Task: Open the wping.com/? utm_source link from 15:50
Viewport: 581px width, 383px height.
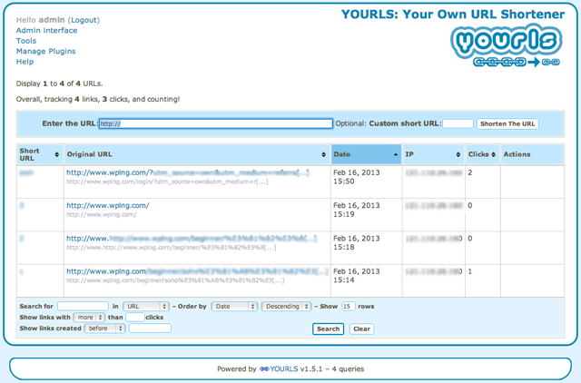Action: (x=188, y=172)
